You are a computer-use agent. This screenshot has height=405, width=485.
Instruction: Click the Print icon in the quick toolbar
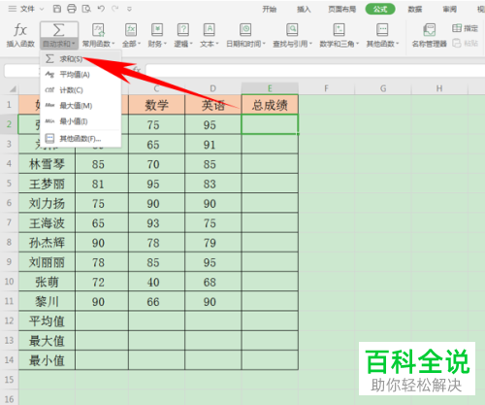click(x=72, y=9)
